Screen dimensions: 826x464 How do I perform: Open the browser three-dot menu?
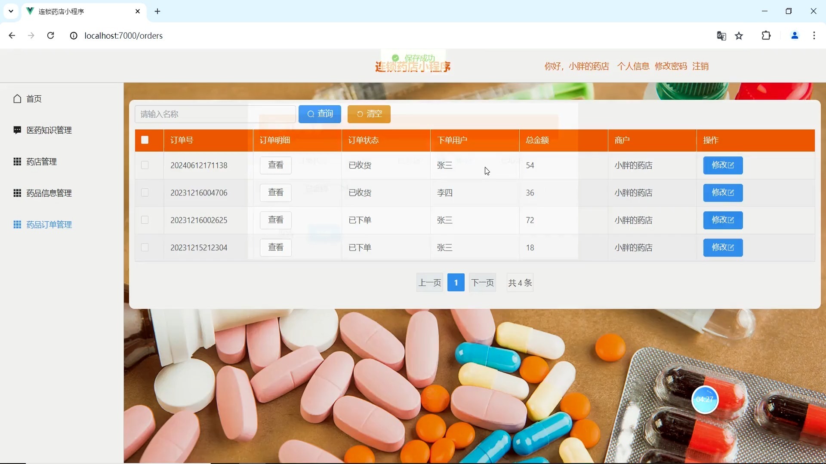coord(814,36)
